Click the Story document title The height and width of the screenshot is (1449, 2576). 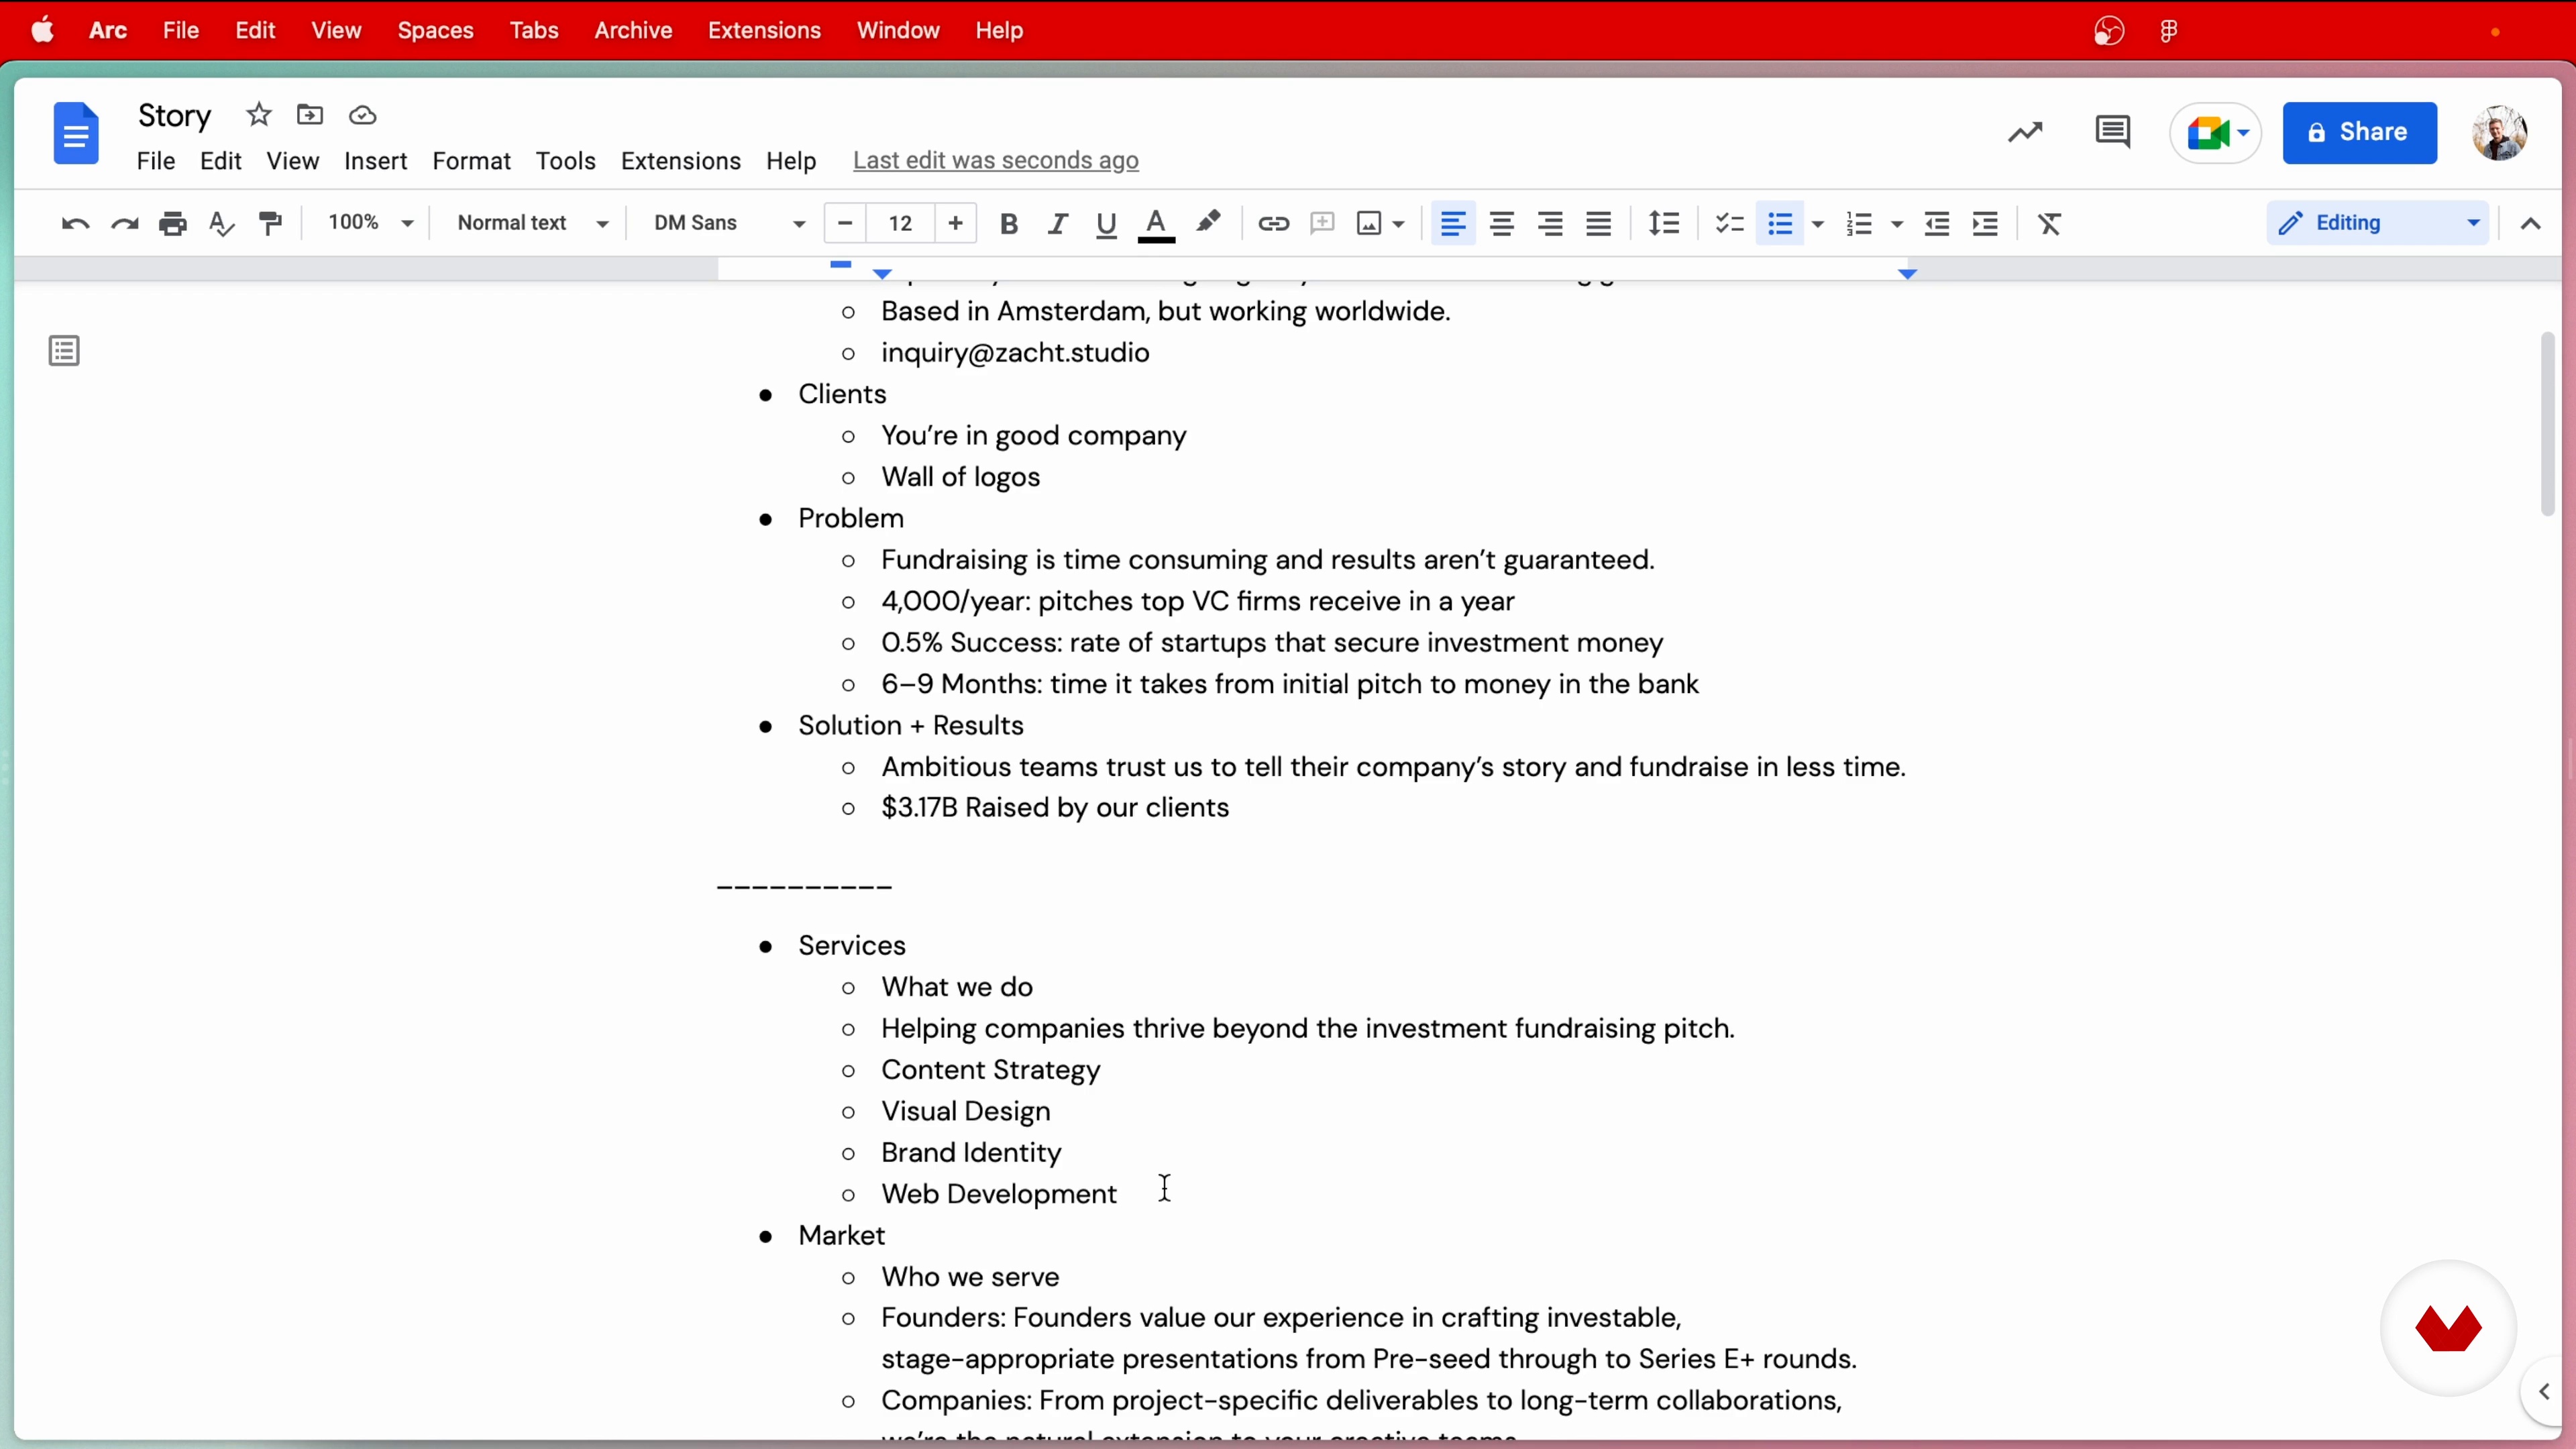(175, 116)
